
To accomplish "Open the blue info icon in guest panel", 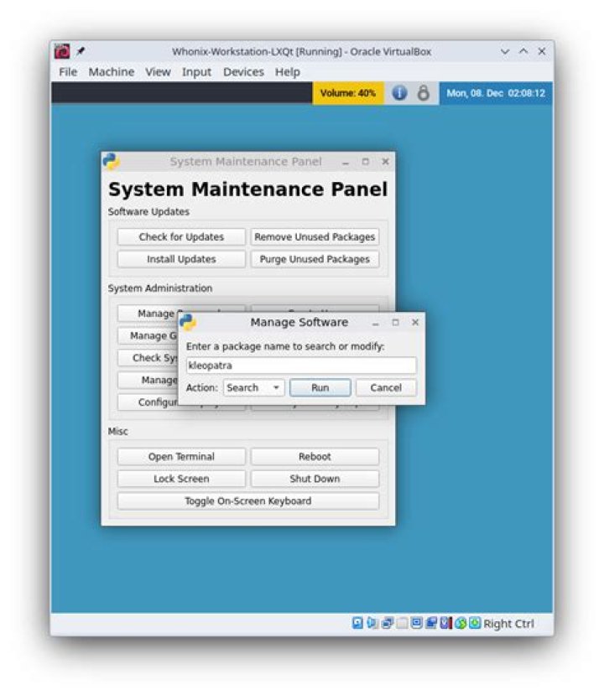I will [399, 92].
